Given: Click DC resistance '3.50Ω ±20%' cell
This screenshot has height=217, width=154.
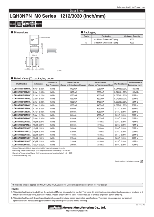Looking at the screenshot, I should click(x=120, y=144).
